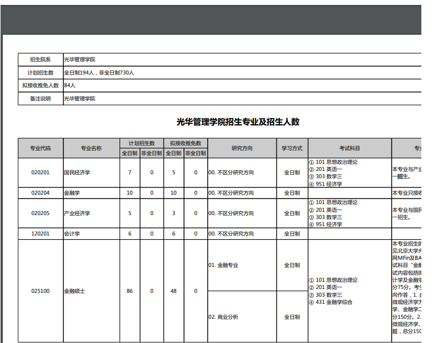Click the 招生院系 label cell
Viewport: 439px width, 343px height.
click(x=41, y=60)
